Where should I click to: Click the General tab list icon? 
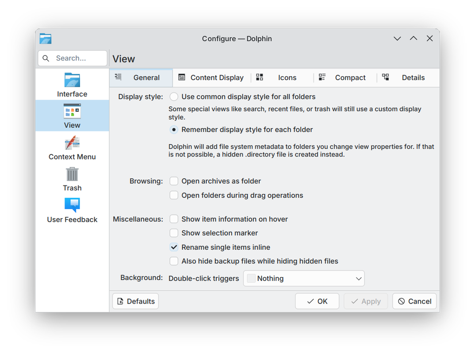click(118, 77)
